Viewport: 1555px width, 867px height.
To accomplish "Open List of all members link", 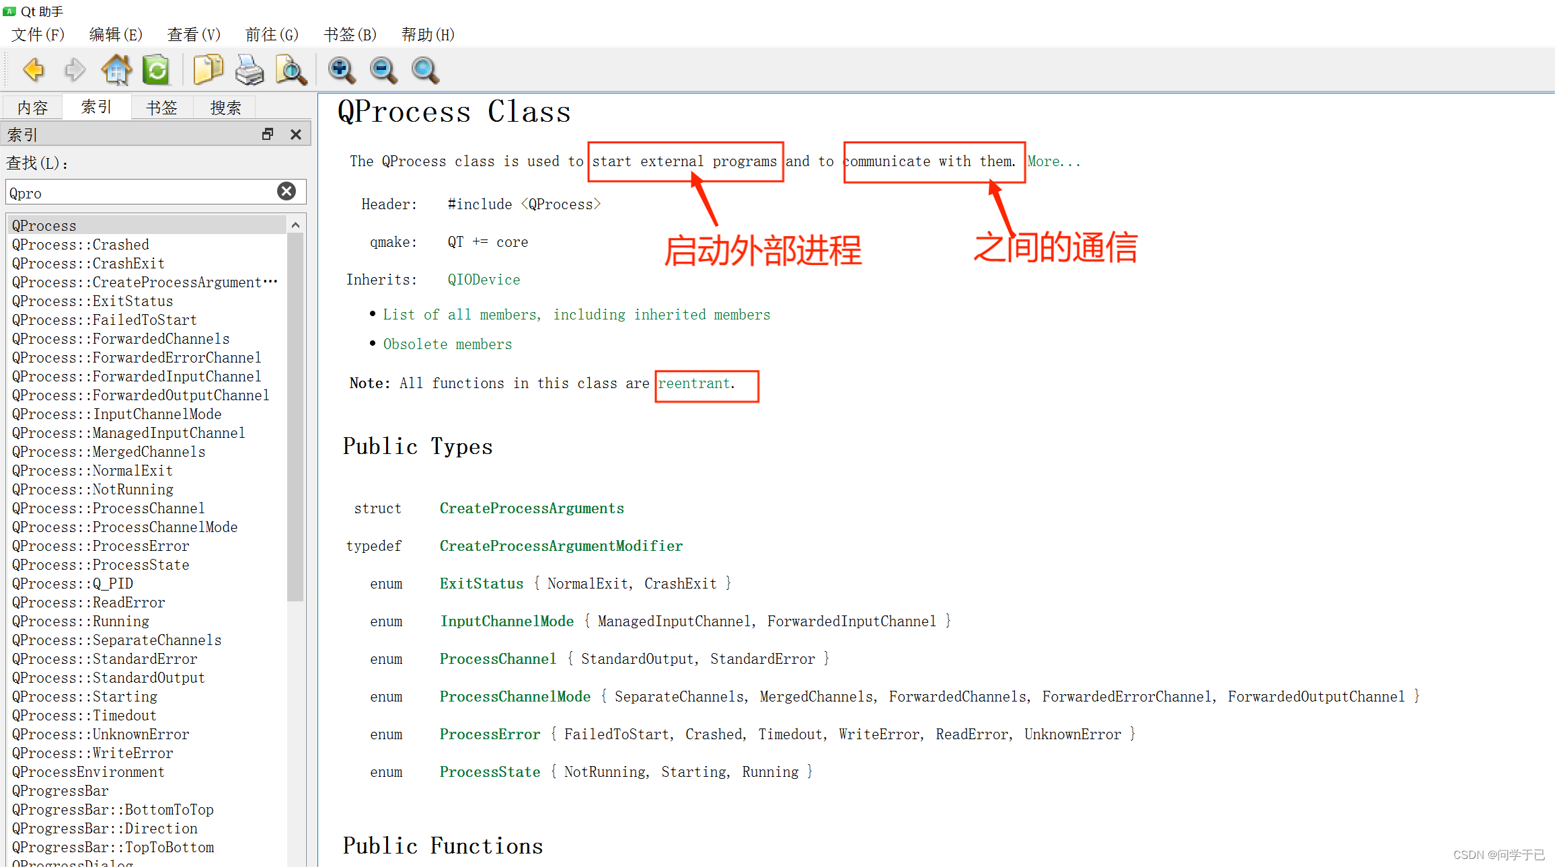I will click(x=576, y=315).
